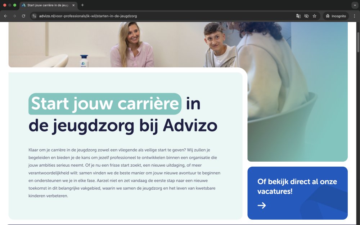
Task: Bookmark this page with the star
Action: click(x=314, y=16)
